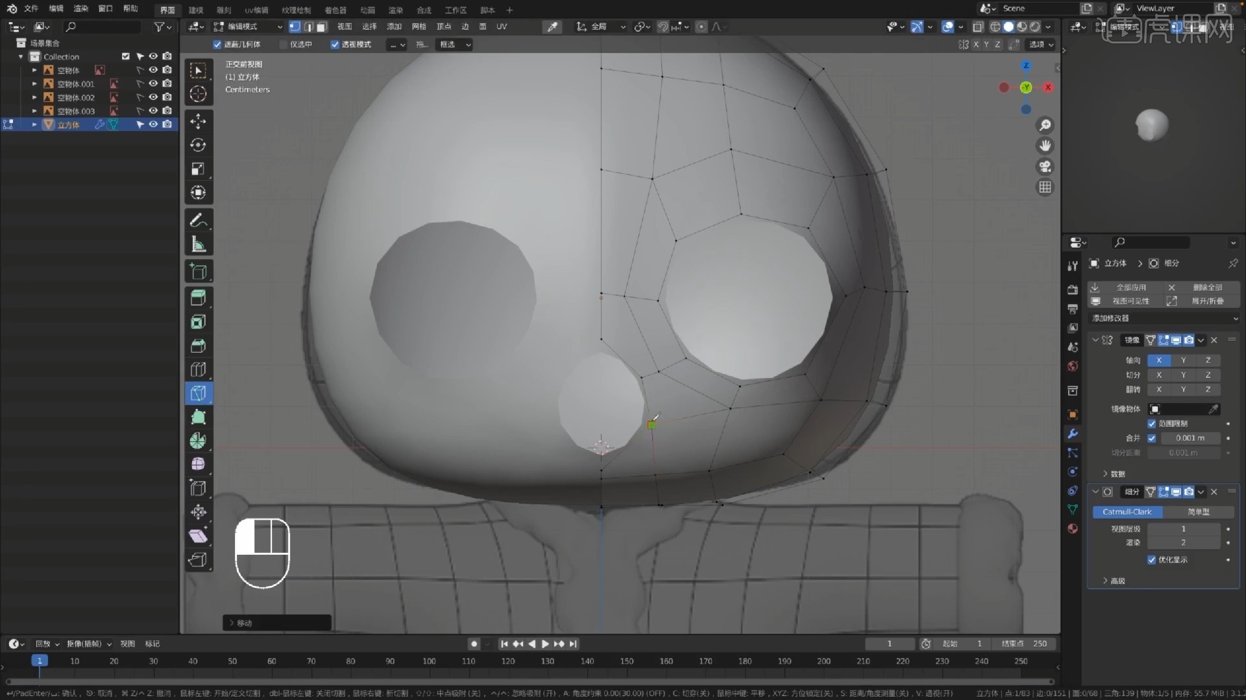Click the pan view hand gizmo
The image size is (1246, 700).
point(1045,146)
